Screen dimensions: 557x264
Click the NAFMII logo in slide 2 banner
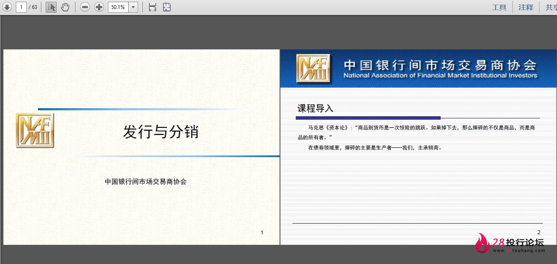[313, 68]
